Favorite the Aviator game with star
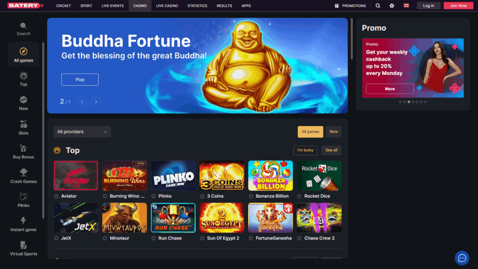Viewport: 478px width, 269px height. coord(56,196)
